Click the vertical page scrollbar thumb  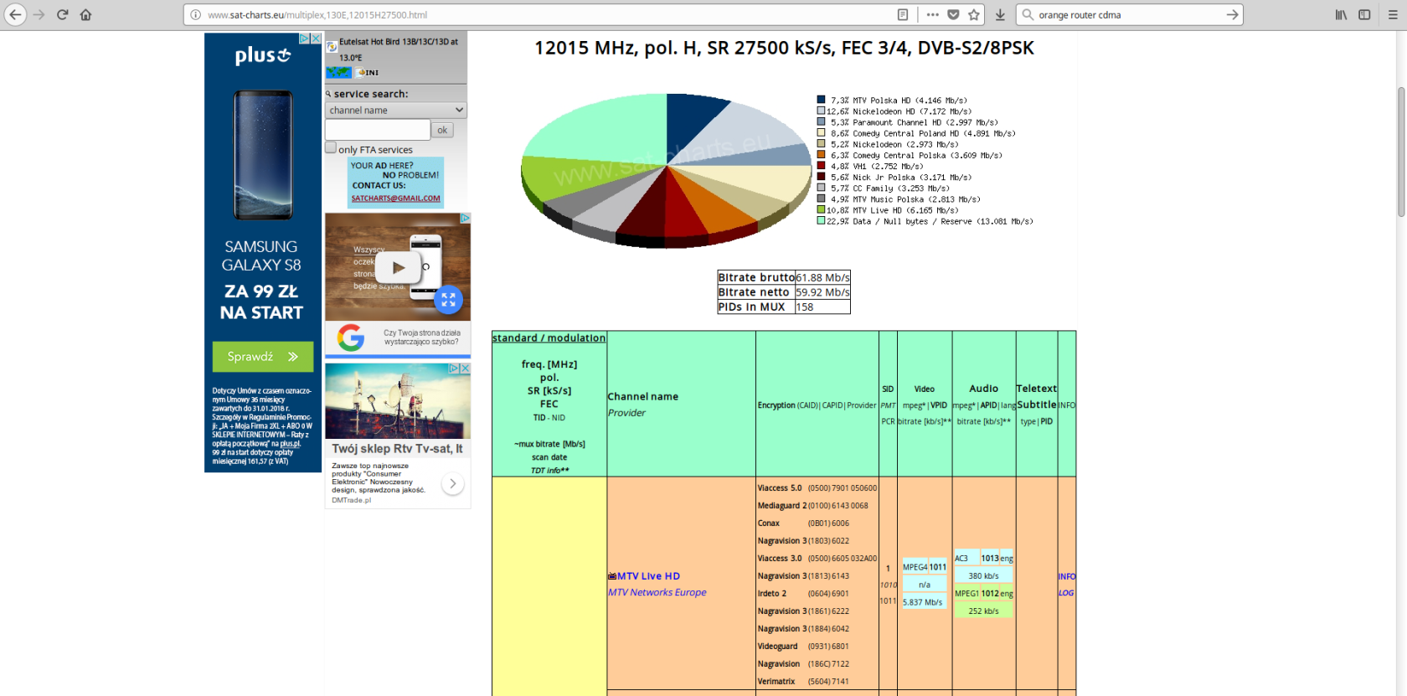pyautogui.click(x=1400, y=151)
